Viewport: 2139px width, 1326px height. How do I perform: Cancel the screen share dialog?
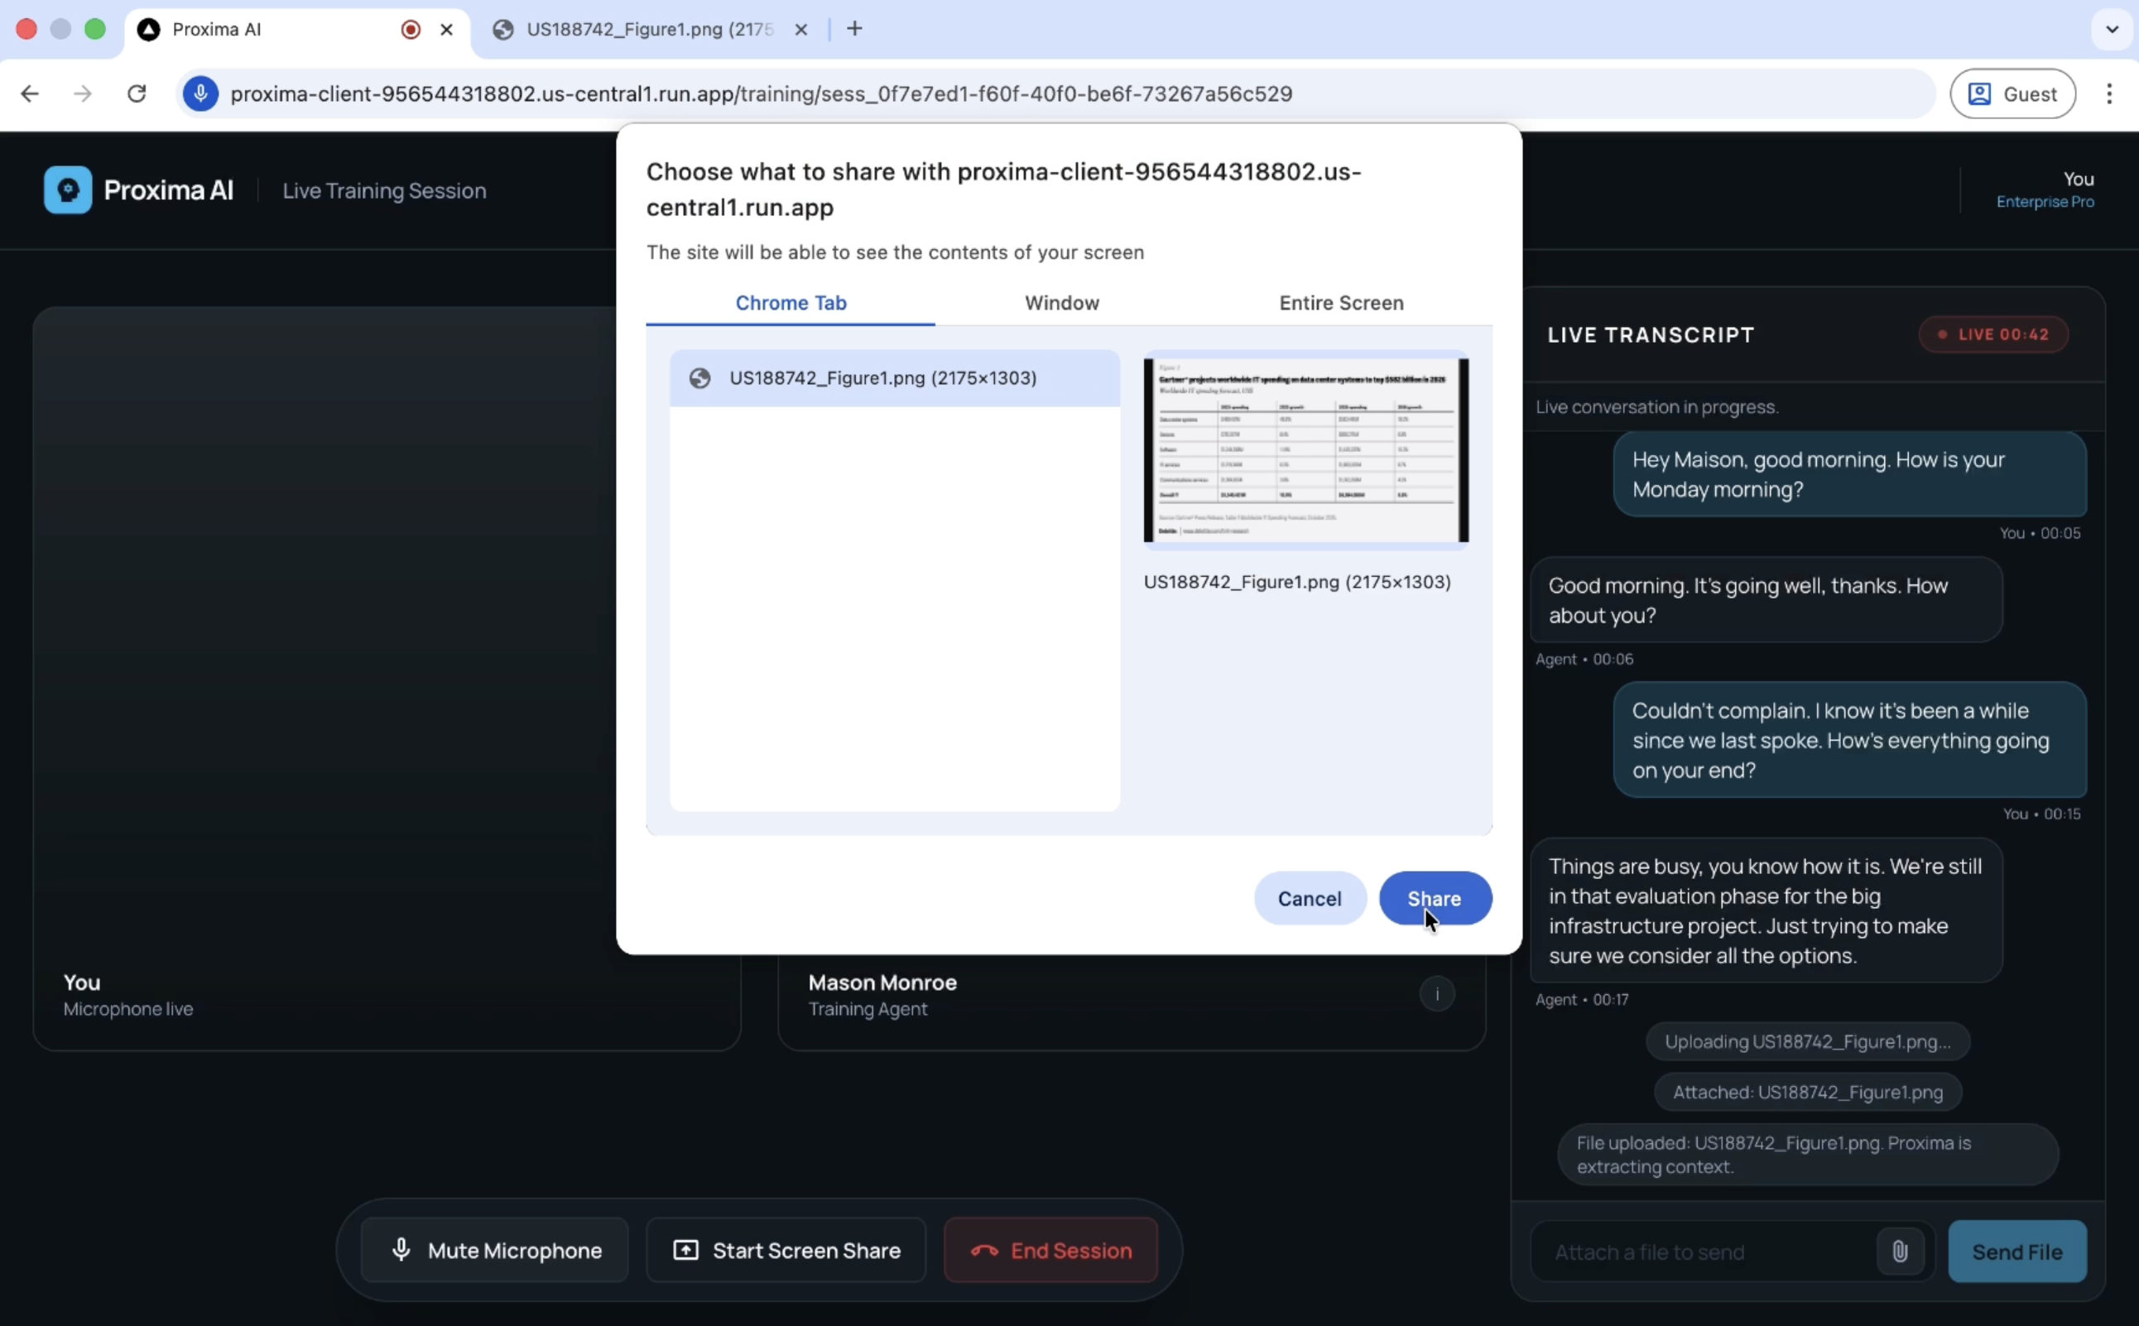[1309, 898]
